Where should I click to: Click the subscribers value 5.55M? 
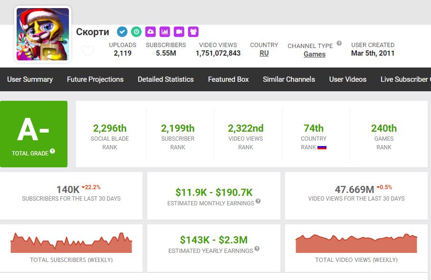click(166, 53)
